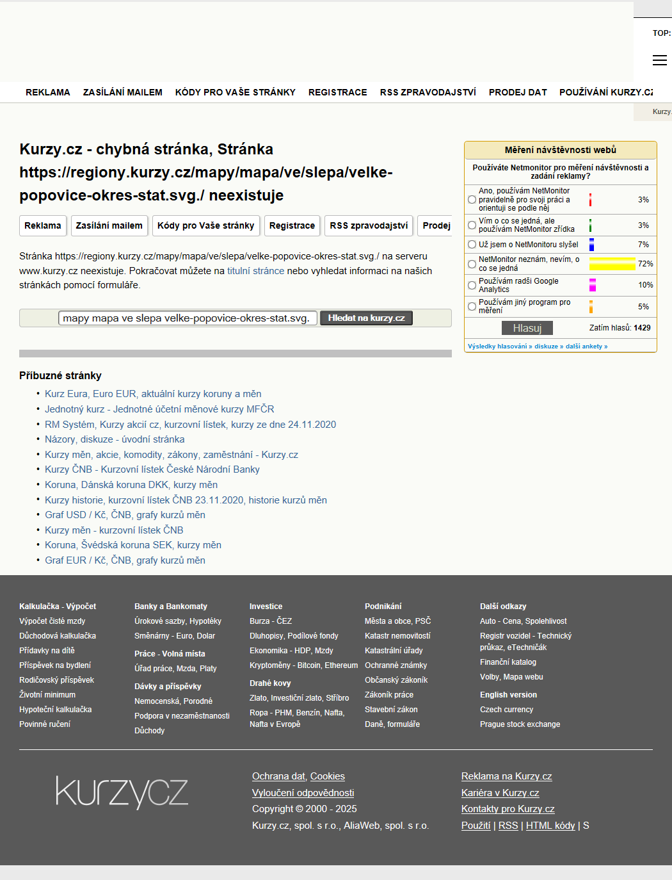The height and width of the screenshot is (880, 672).
Task: Open KÓDY PRO VAŠE STRÁNKY menu item
Action: coord(236,92)
